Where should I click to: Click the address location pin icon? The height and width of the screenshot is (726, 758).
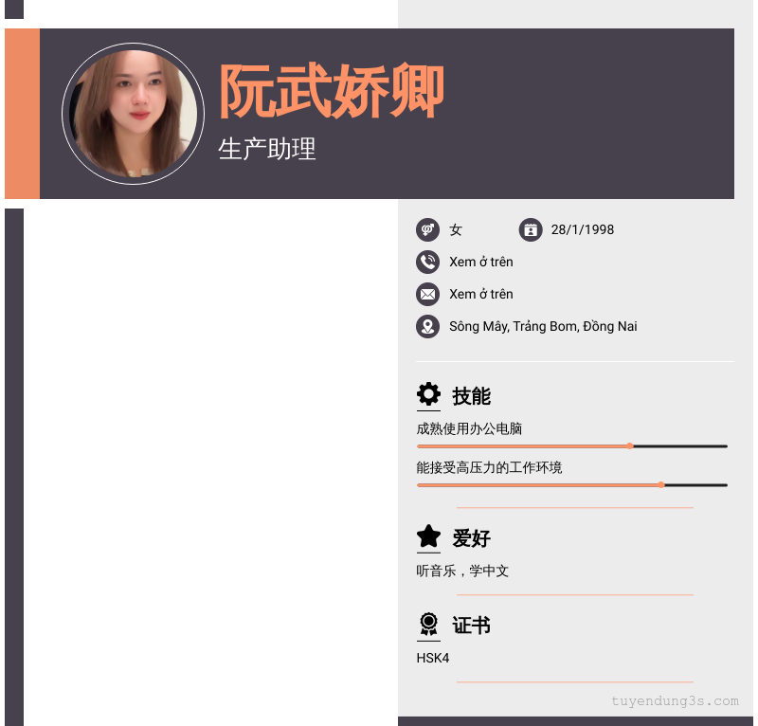427,326
